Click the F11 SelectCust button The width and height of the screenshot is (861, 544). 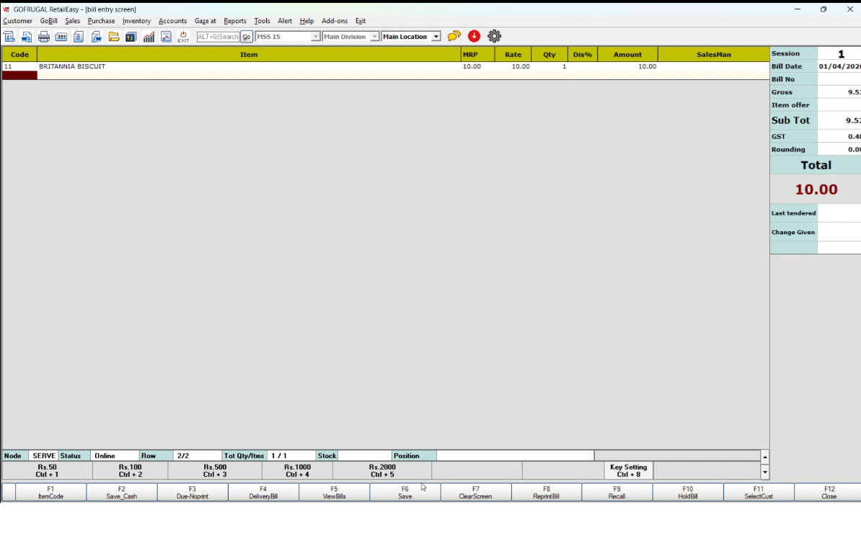point(759,492)
